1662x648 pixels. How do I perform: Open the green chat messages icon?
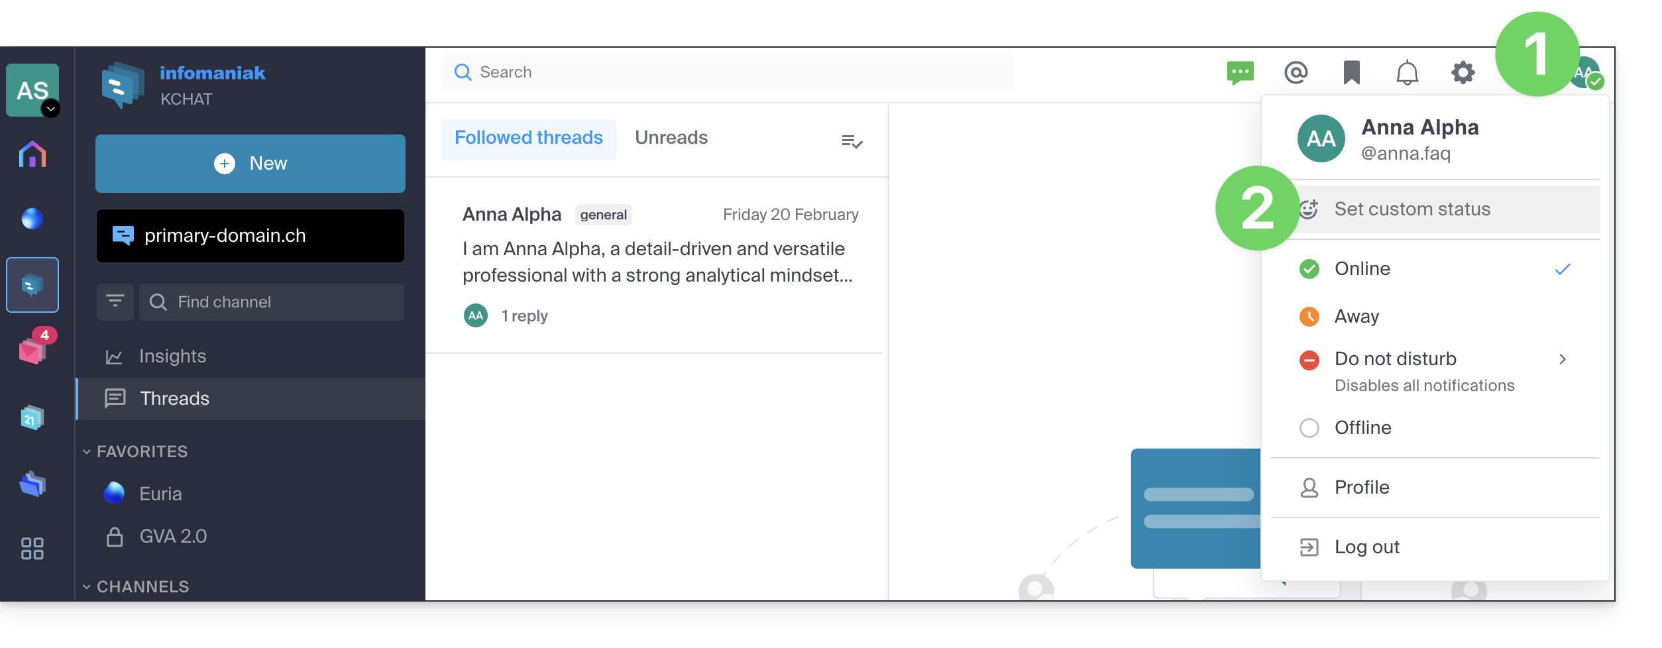coord(1240,72)
